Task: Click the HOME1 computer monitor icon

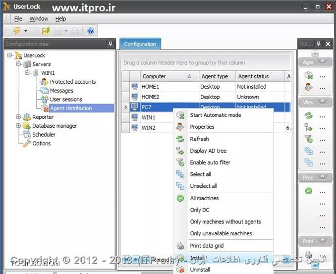Action: coord(135,87)
